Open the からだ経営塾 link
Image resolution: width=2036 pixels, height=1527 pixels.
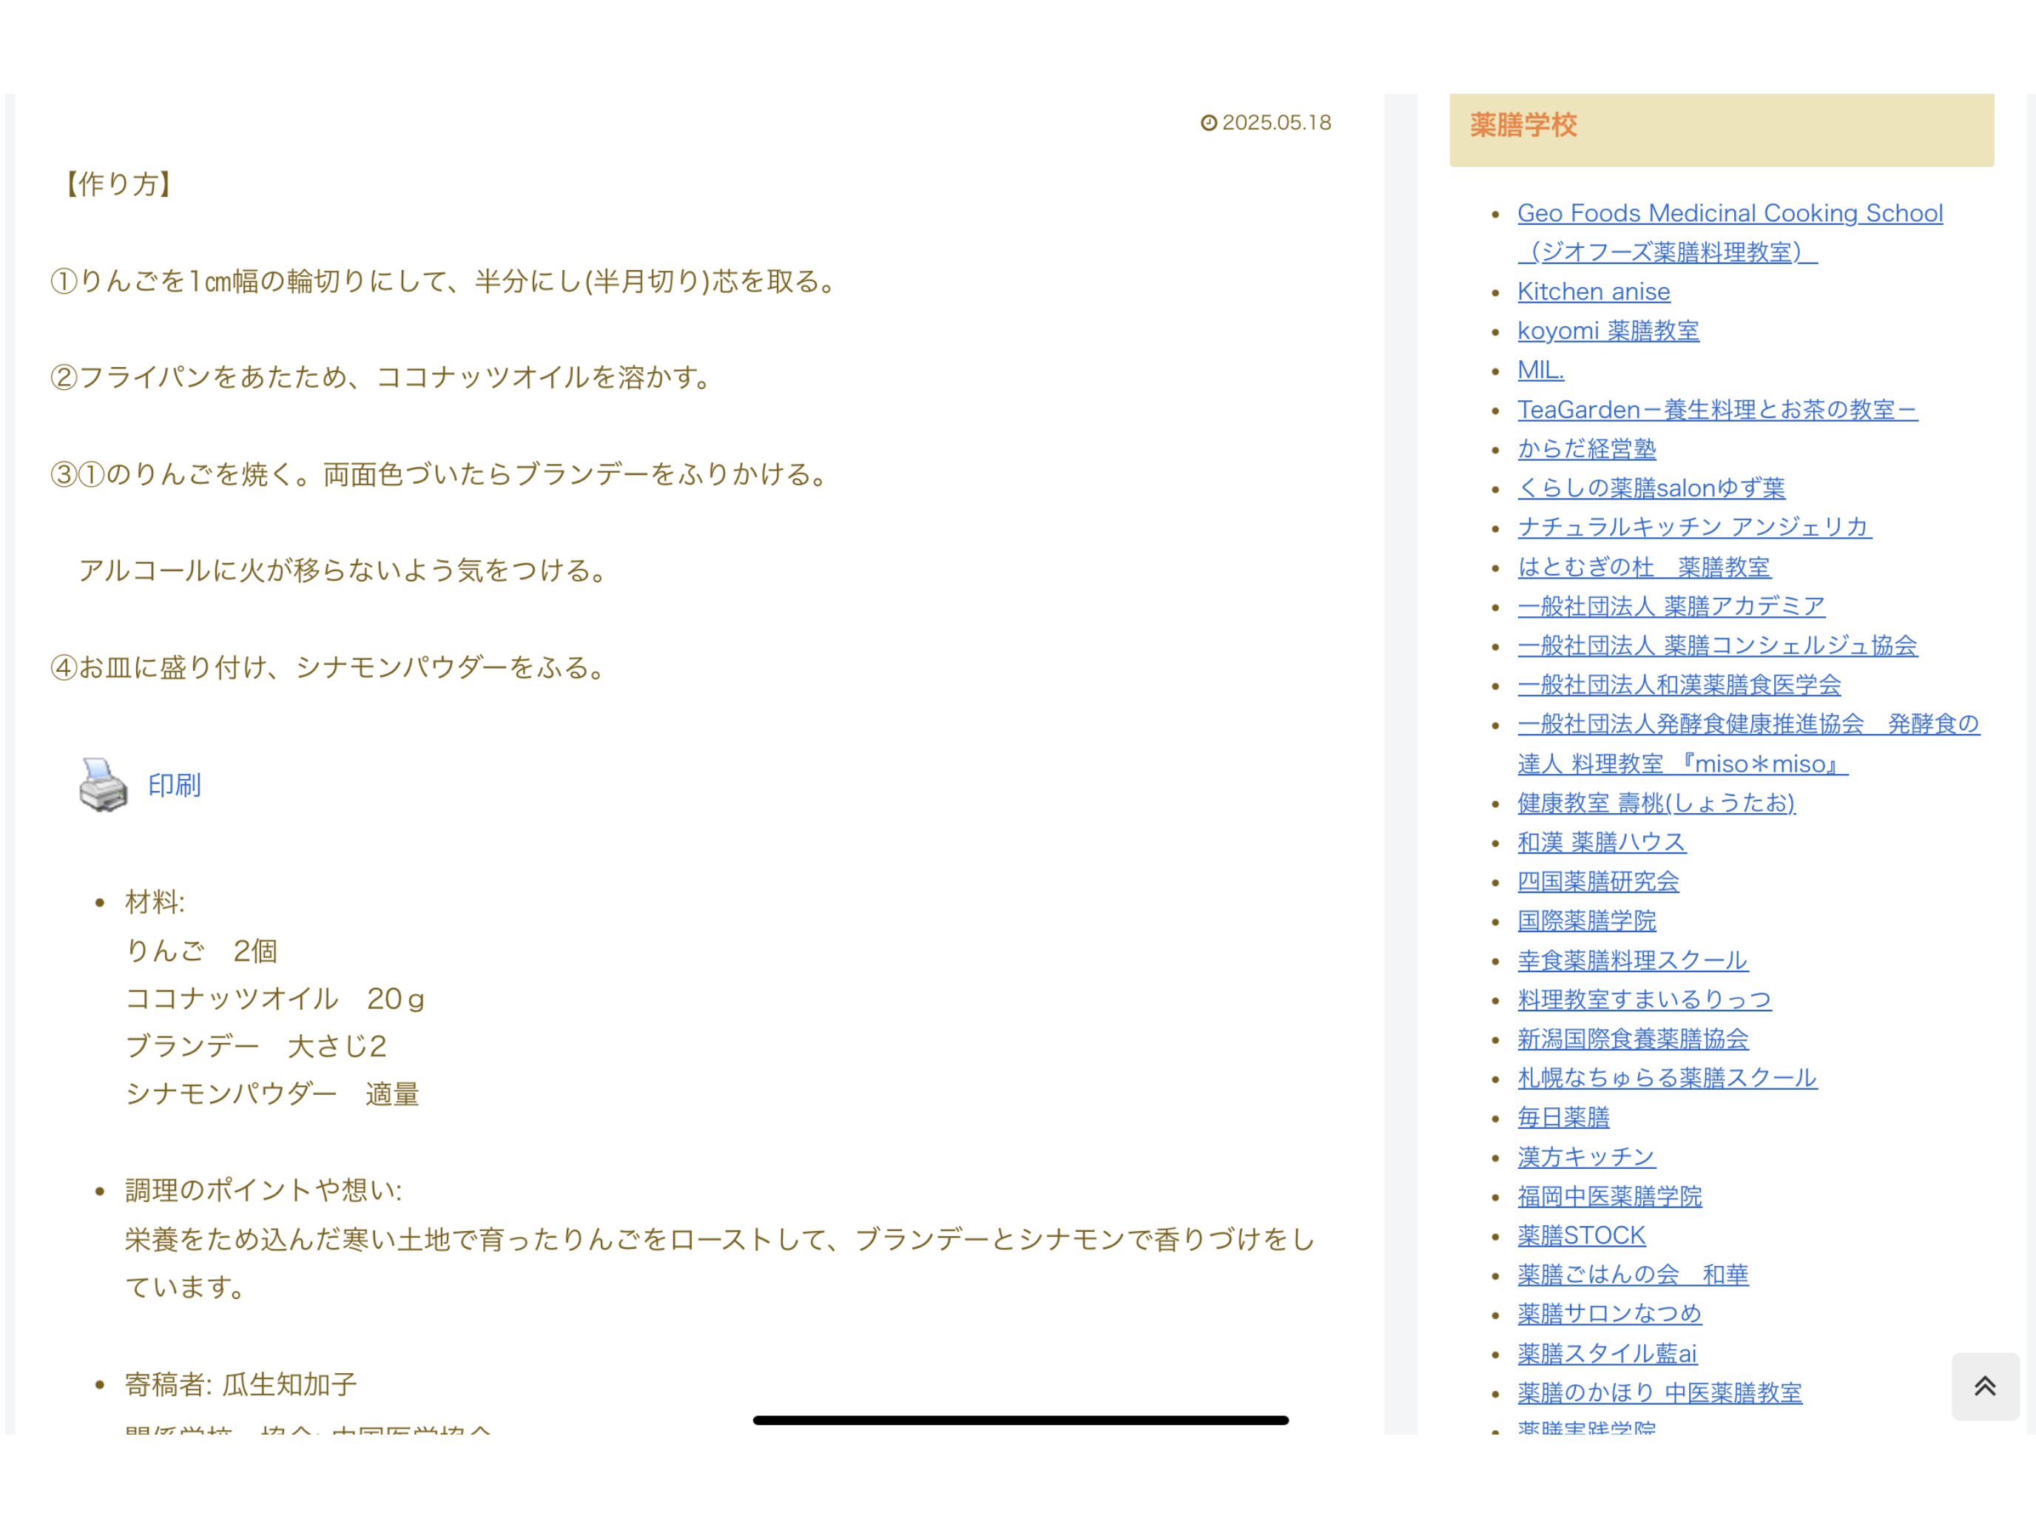1586,448
